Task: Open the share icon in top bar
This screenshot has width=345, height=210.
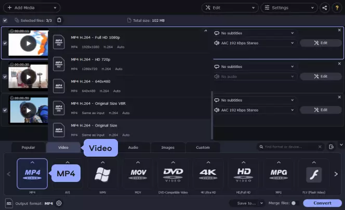Action: point(325,8)
